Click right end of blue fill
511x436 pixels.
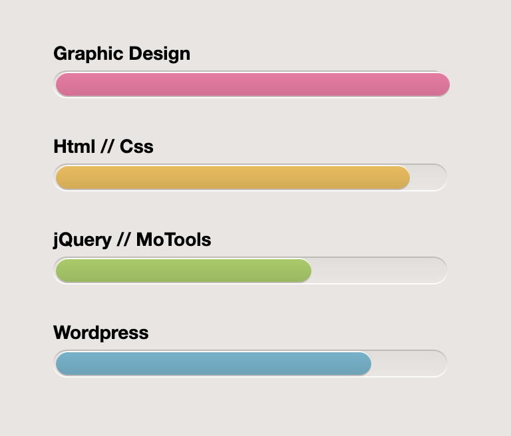point(365,364)
